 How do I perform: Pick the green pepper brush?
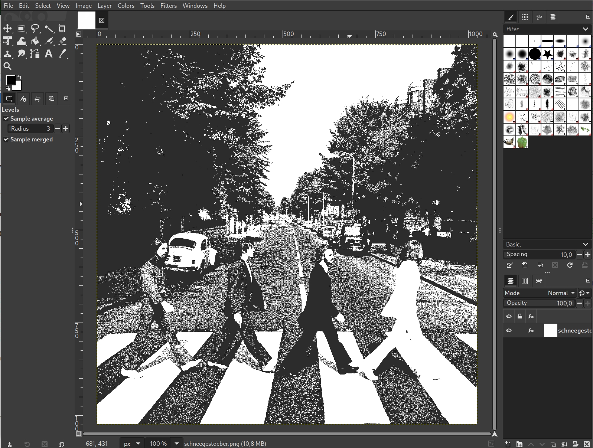pyautogui.click(x=522, y=142)
